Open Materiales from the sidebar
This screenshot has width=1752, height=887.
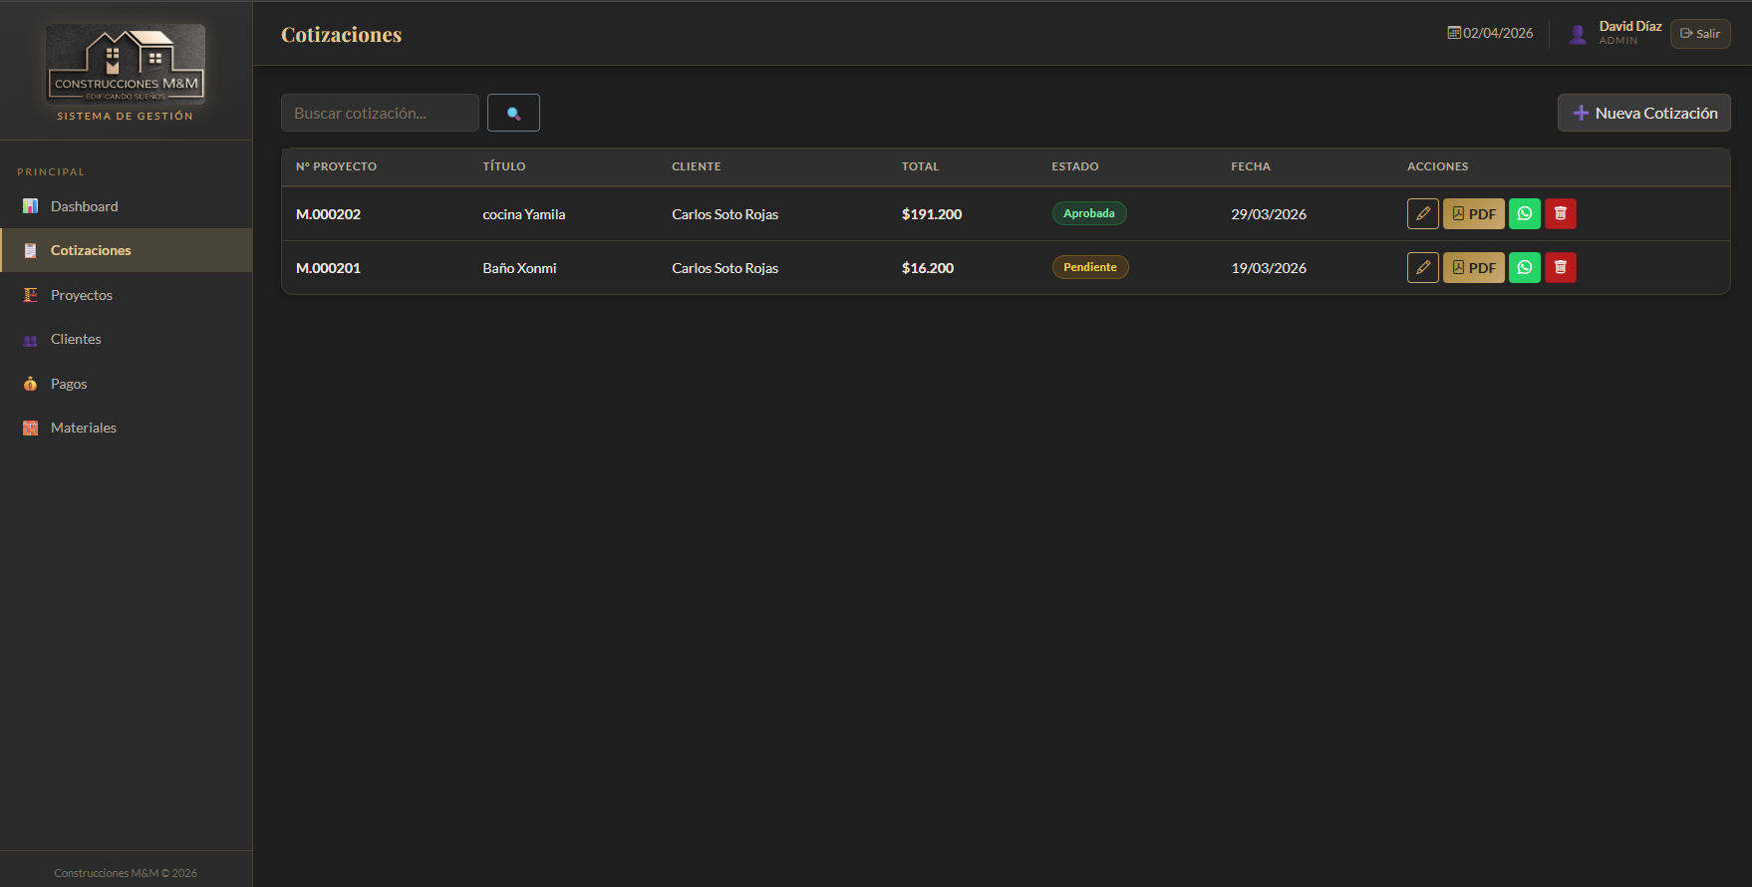[127, 428]
